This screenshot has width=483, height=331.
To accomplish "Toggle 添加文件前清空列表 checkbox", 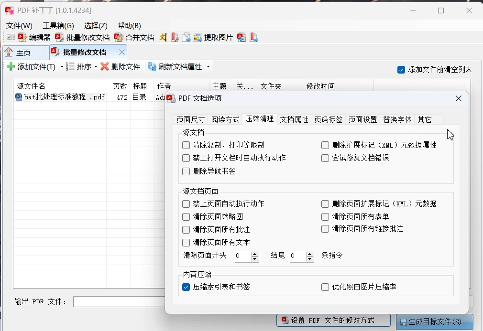I will point(401,70).
